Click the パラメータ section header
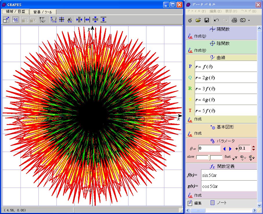Screen dimensions: 263x214 pyautogui.click(x=221, y=141)
